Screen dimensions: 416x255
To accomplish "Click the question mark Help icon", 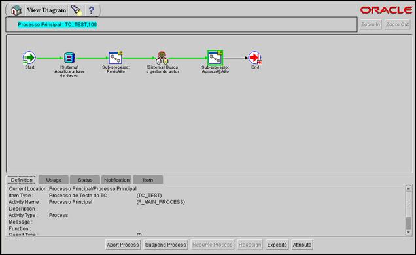I will (92, 10).
